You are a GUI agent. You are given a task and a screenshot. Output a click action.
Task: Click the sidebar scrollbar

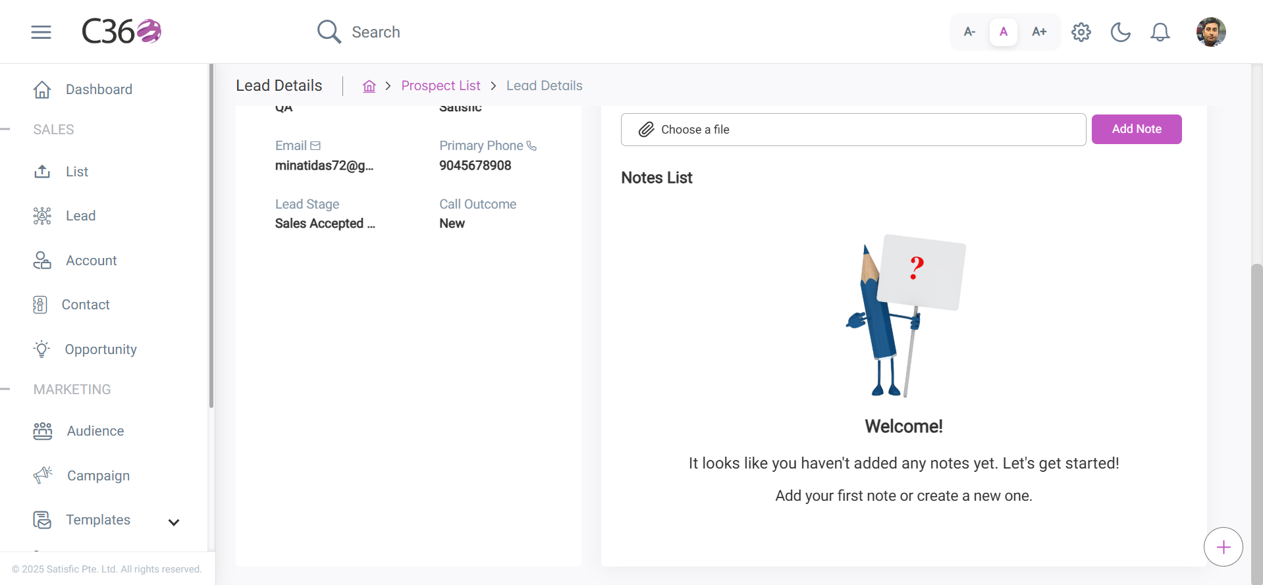click(x=211, y=236)
